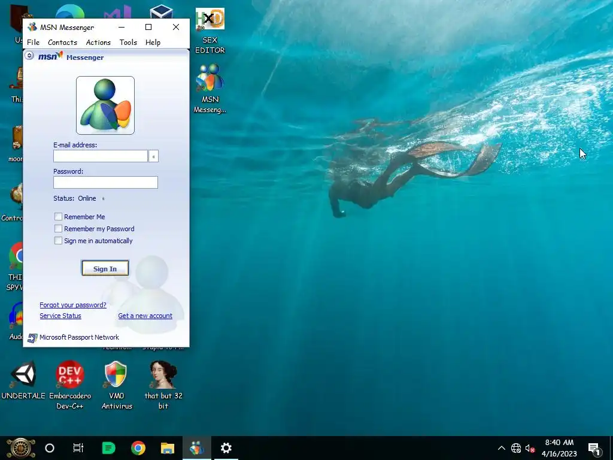The height and width of the screenshot is (460, 613).
Task: Open the File menu in MSN Messenger
Action: (34, 43)
